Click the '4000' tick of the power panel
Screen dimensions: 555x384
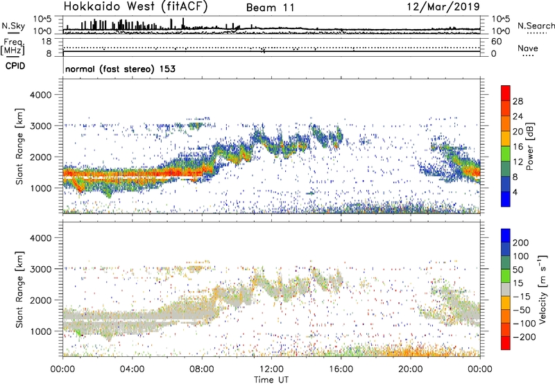[40, 95]
